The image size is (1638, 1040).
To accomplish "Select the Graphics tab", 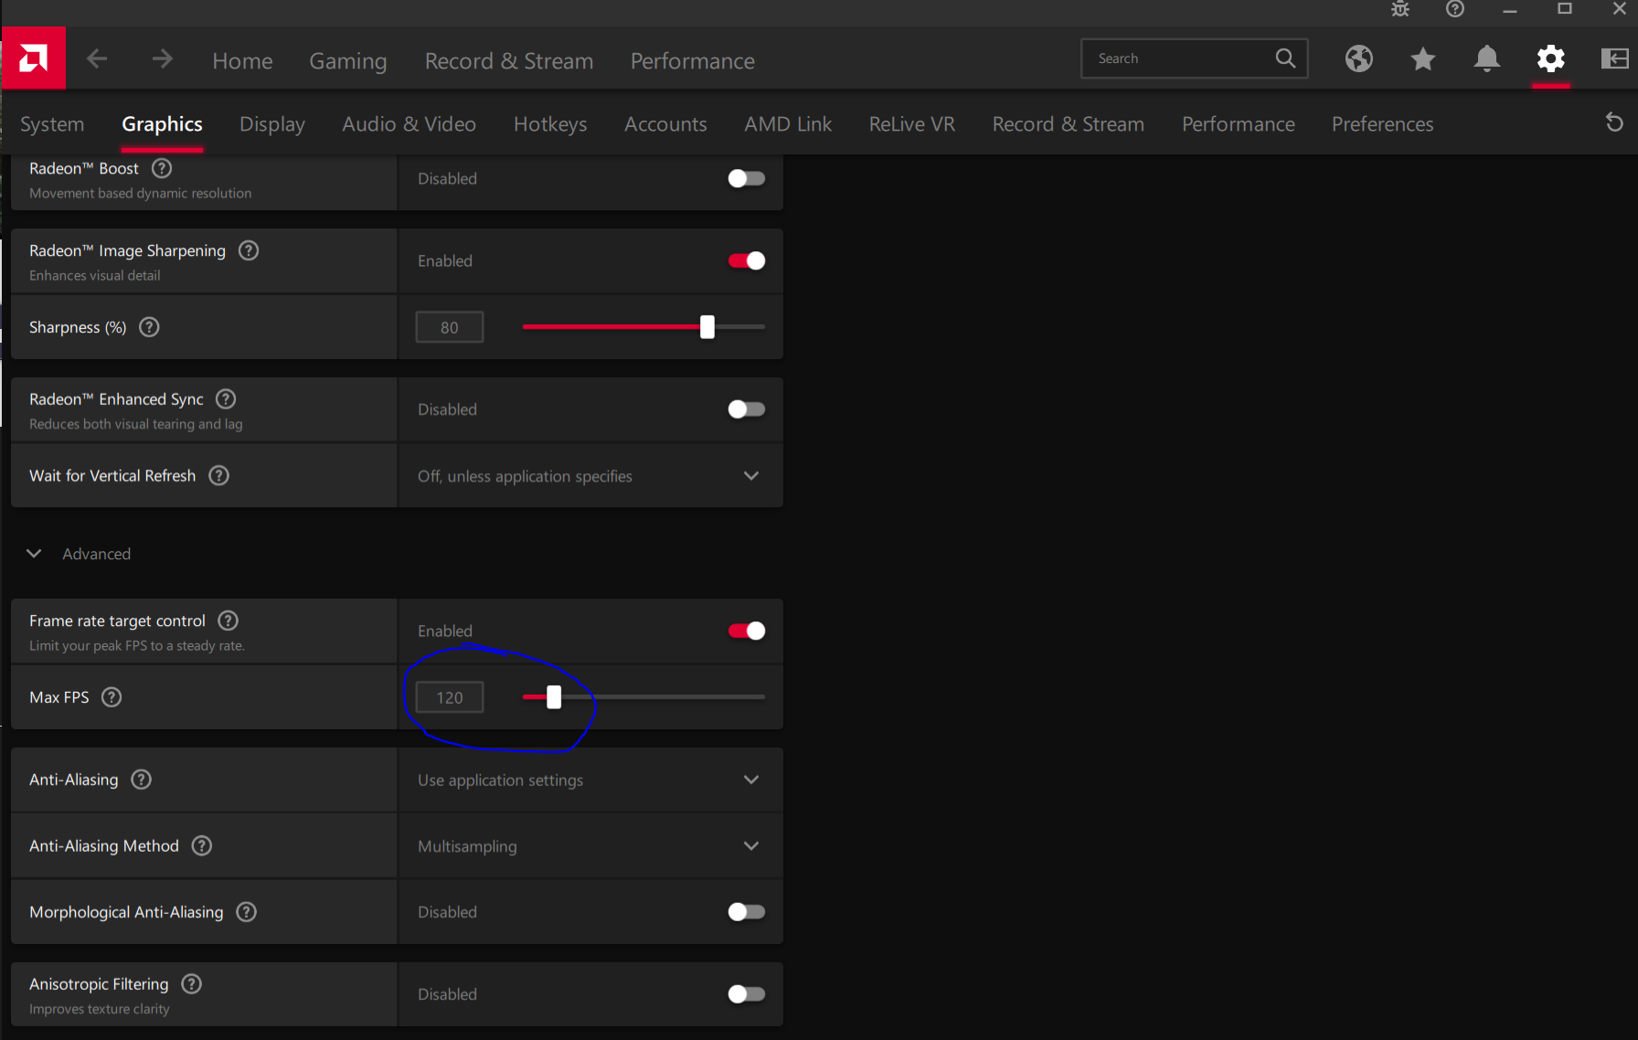I will 162,124.
